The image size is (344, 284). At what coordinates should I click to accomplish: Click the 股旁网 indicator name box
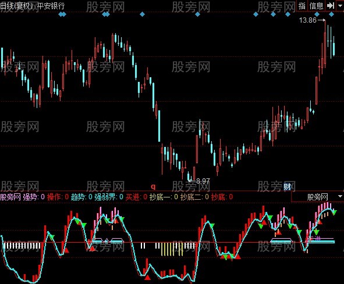[x=317, y=197]
